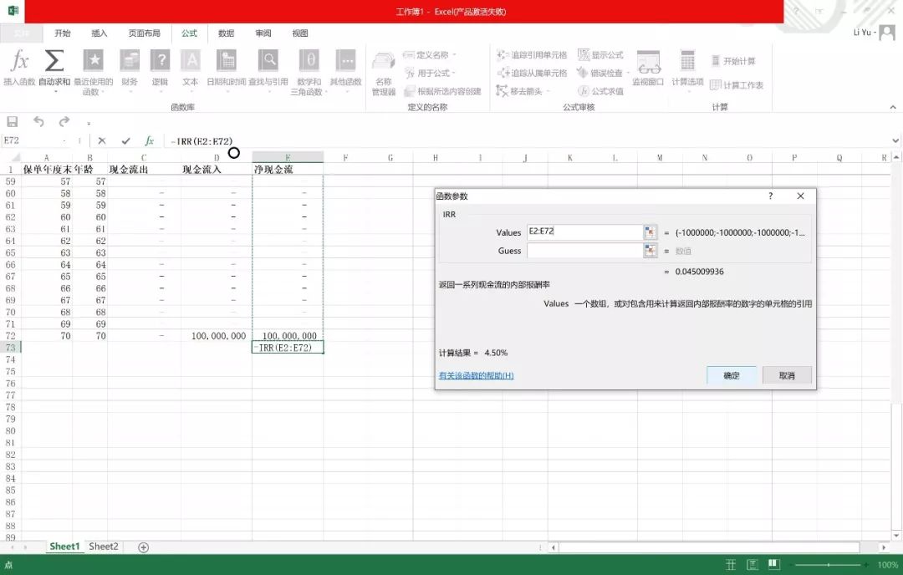Click Define Name (定义名称)
Screen dimensions: 903x575
429,54
